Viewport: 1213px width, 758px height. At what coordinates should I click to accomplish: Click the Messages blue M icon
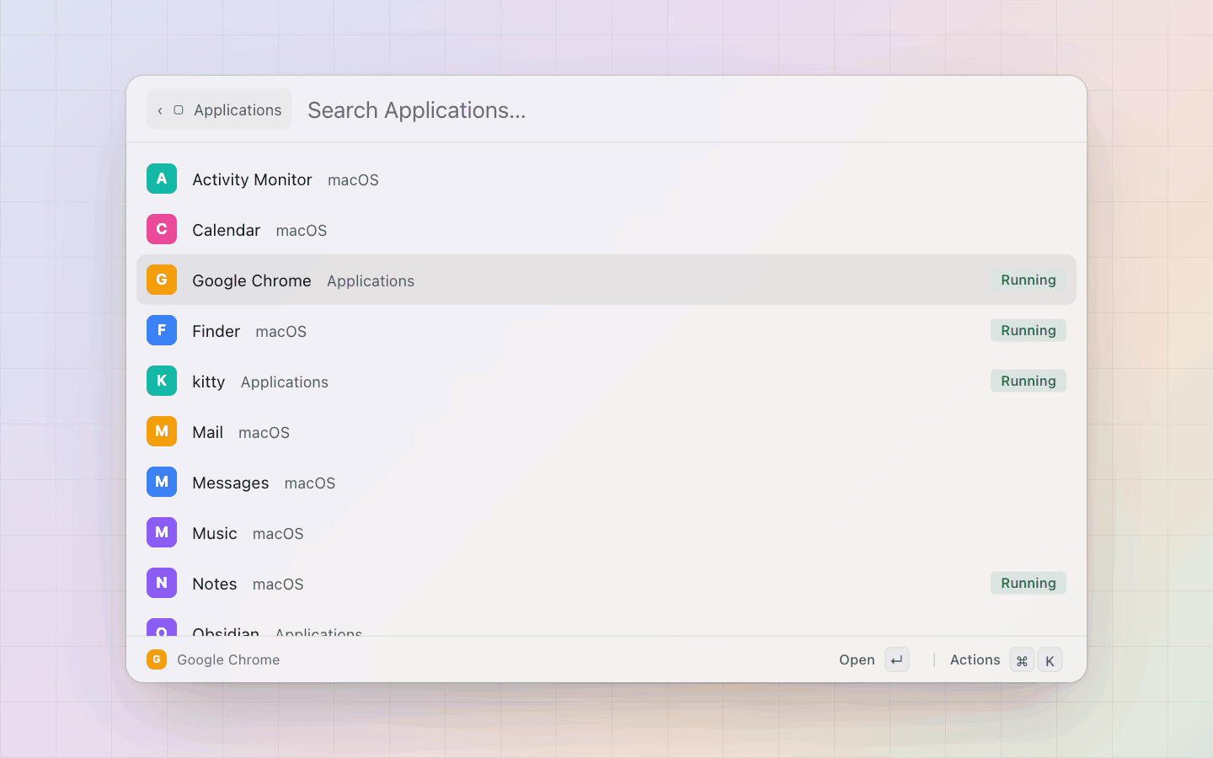162,482
